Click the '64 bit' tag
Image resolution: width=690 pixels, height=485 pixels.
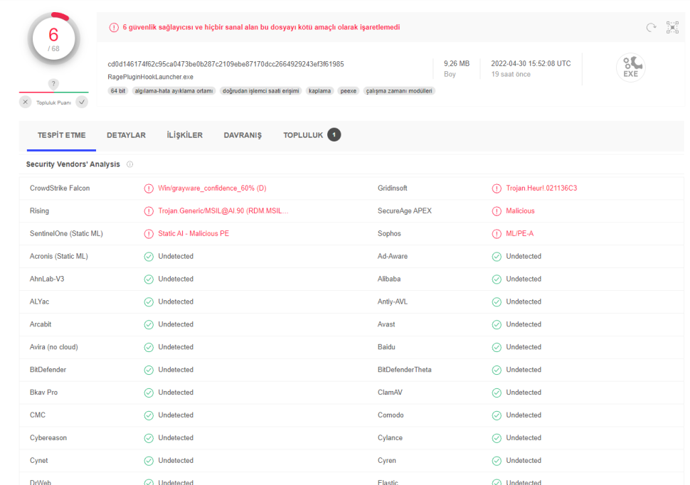click(x=118, y=91)
